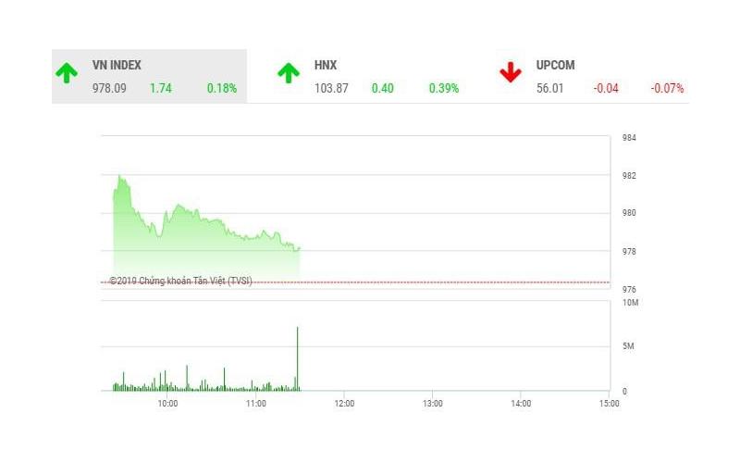Click the HNX value 103.87
Viewport: 740px width, 463px height.
[x=331, y=89]
